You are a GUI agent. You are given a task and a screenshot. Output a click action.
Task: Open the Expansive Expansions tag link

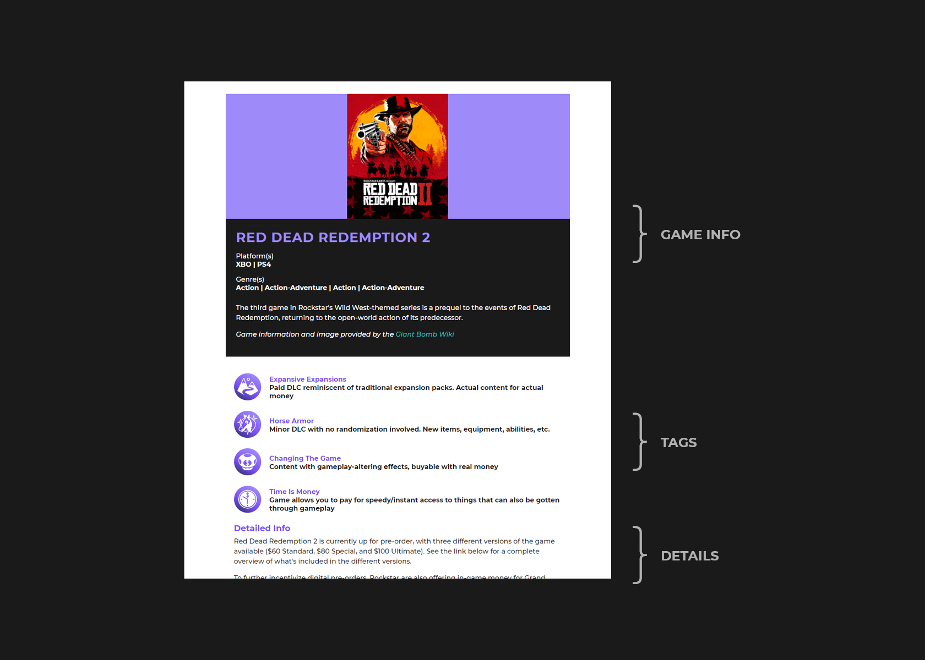pos(307,379)
